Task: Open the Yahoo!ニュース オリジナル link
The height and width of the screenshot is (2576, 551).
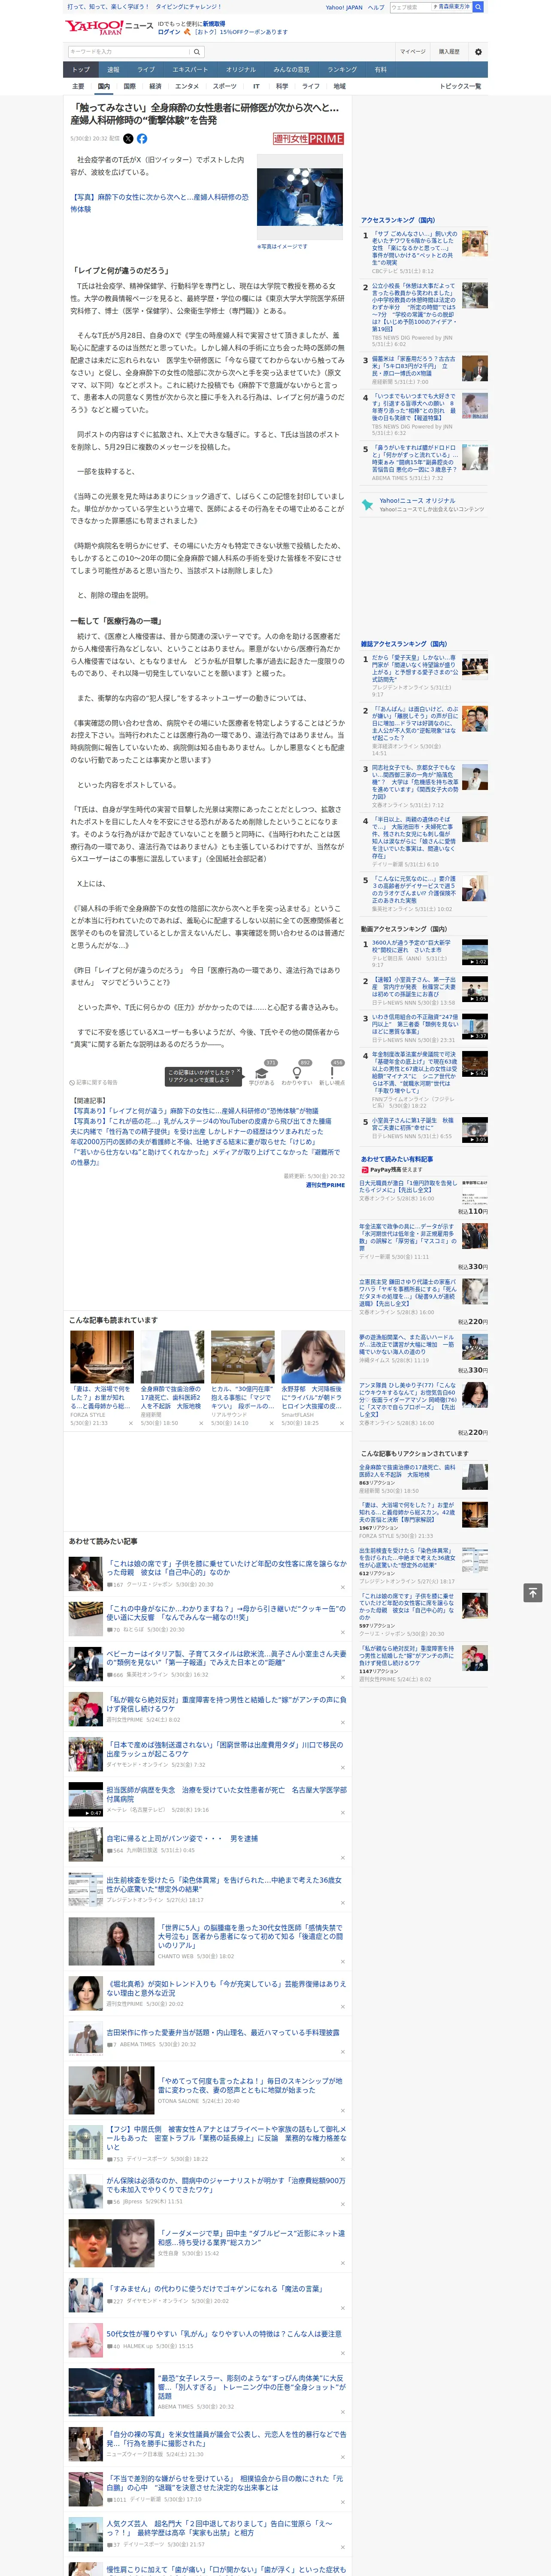Action: [417, 500]
